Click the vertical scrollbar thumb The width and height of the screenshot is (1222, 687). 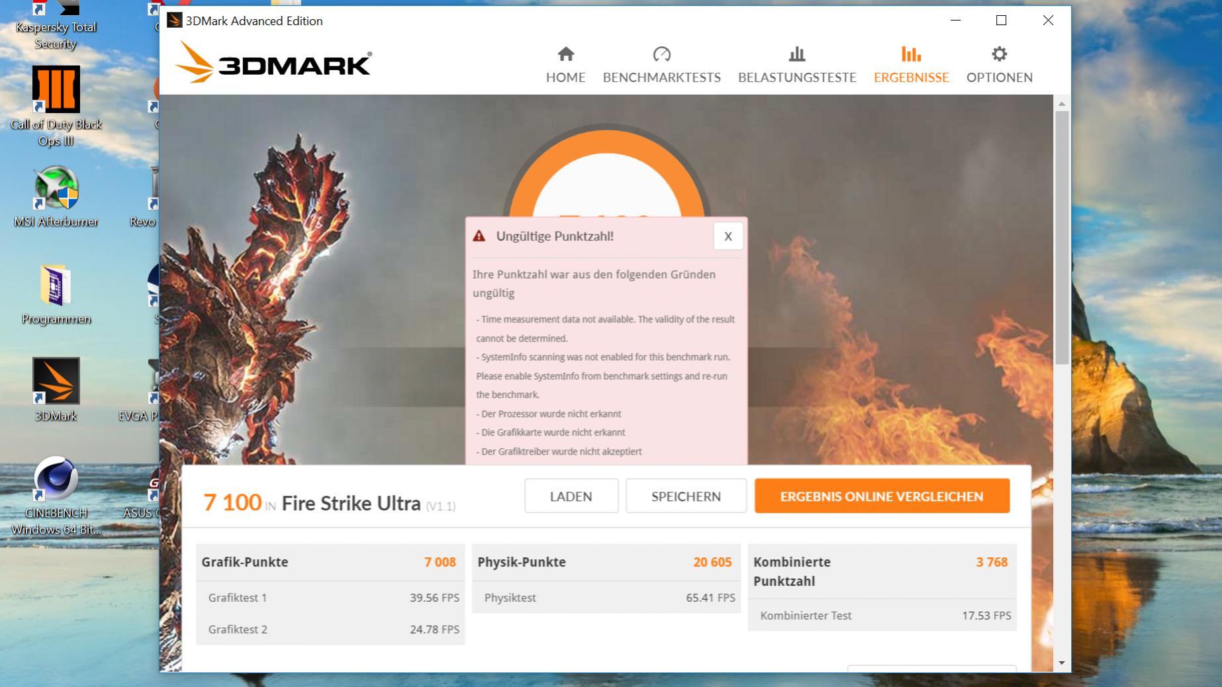1062,237
